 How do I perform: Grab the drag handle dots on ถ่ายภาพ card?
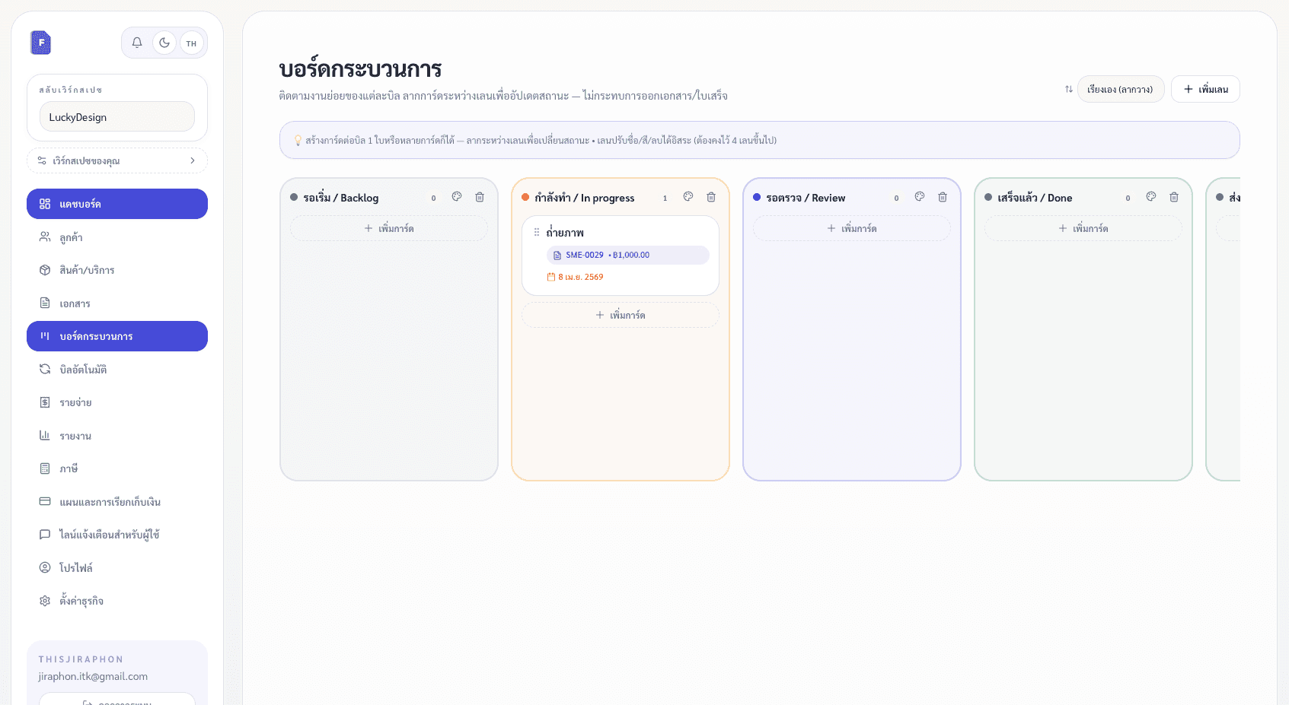[537, 232]
